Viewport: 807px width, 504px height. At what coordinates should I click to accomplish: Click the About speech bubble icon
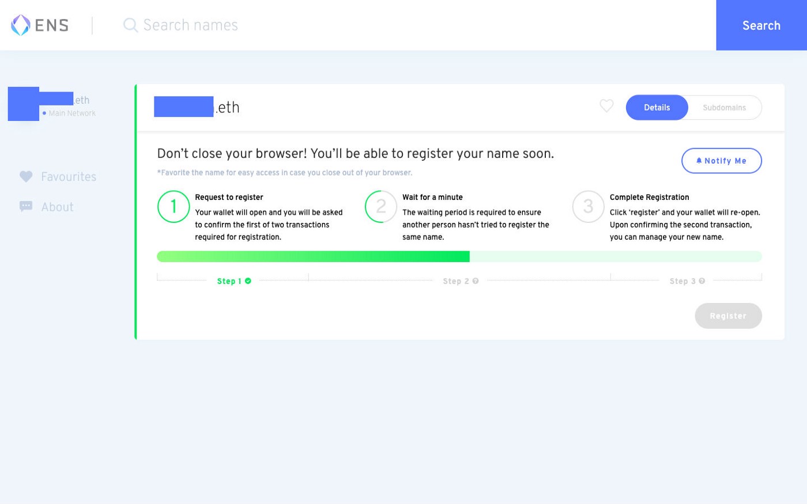25,206
